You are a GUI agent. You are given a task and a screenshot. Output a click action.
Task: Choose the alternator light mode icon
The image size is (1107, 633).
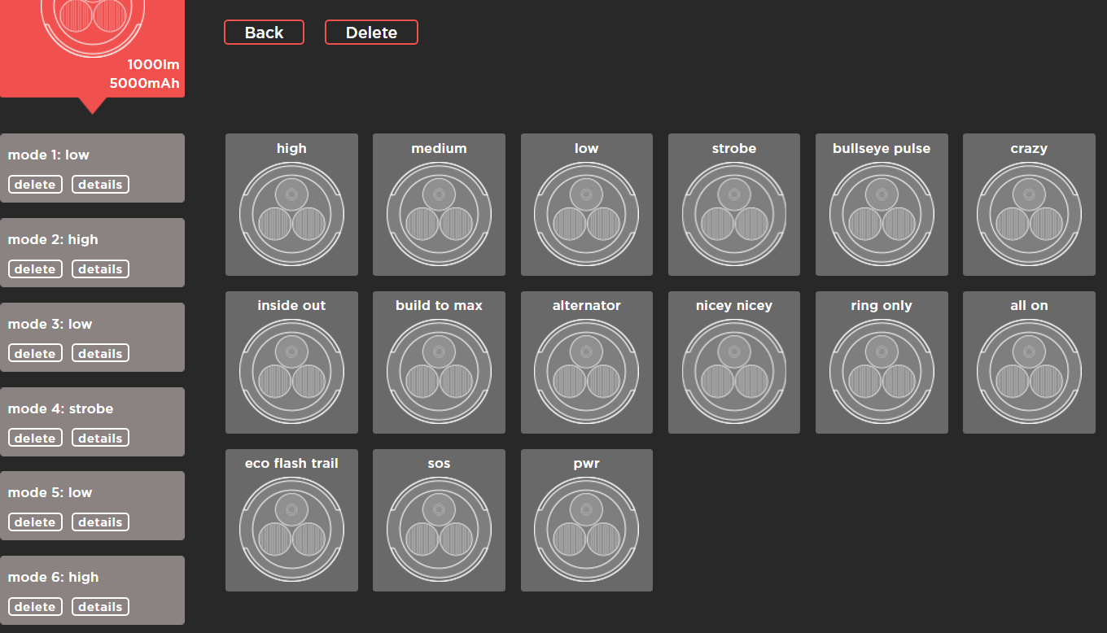pyautogui.click(x=586, y=371)
